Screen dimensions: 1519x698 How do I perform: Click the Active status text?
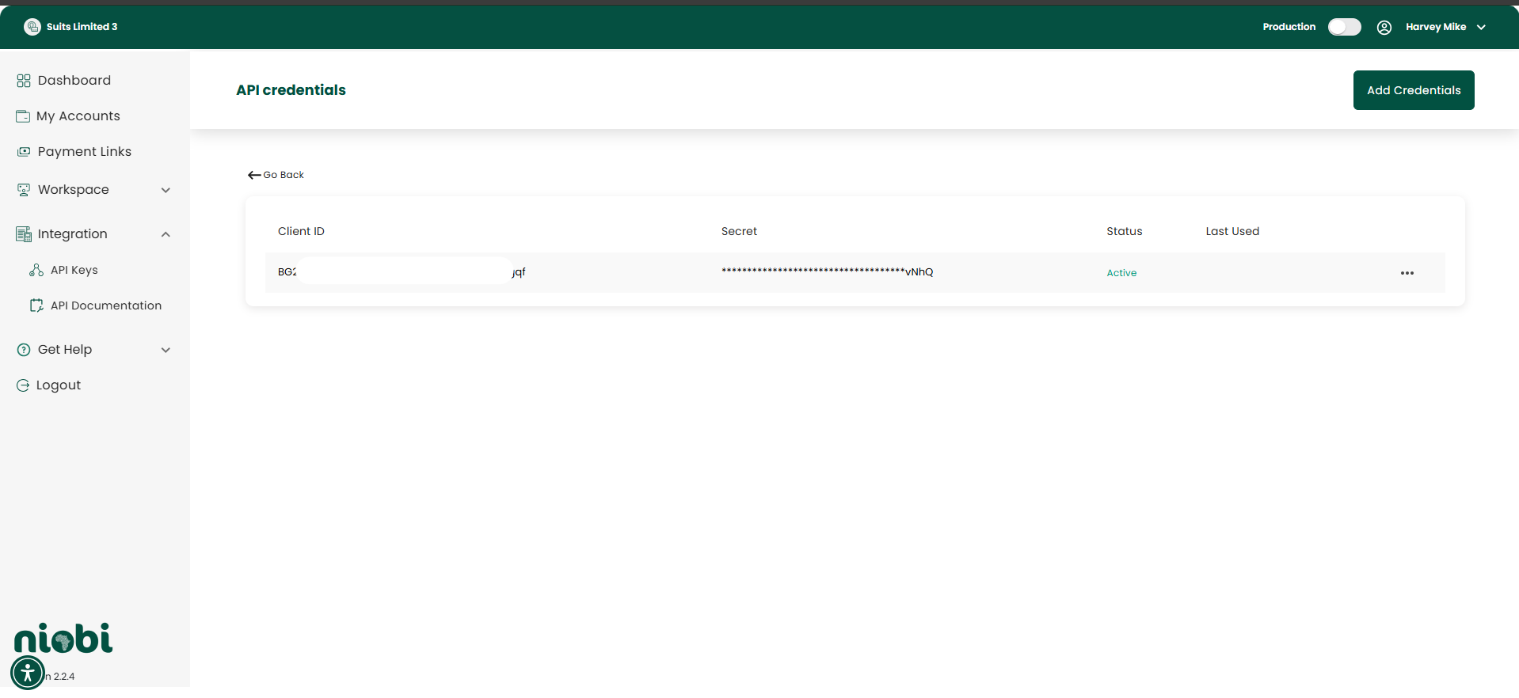coord(1121,273)
